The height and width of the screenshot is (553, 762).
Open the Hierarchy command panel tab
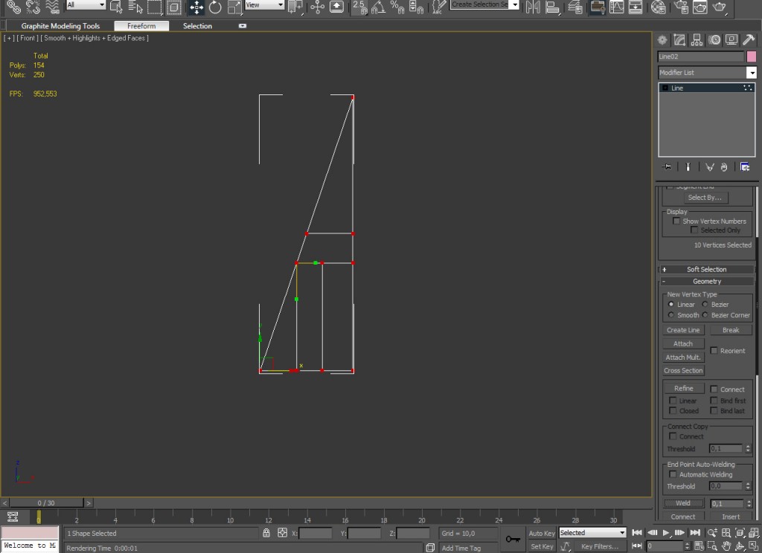tap(697, 40)
